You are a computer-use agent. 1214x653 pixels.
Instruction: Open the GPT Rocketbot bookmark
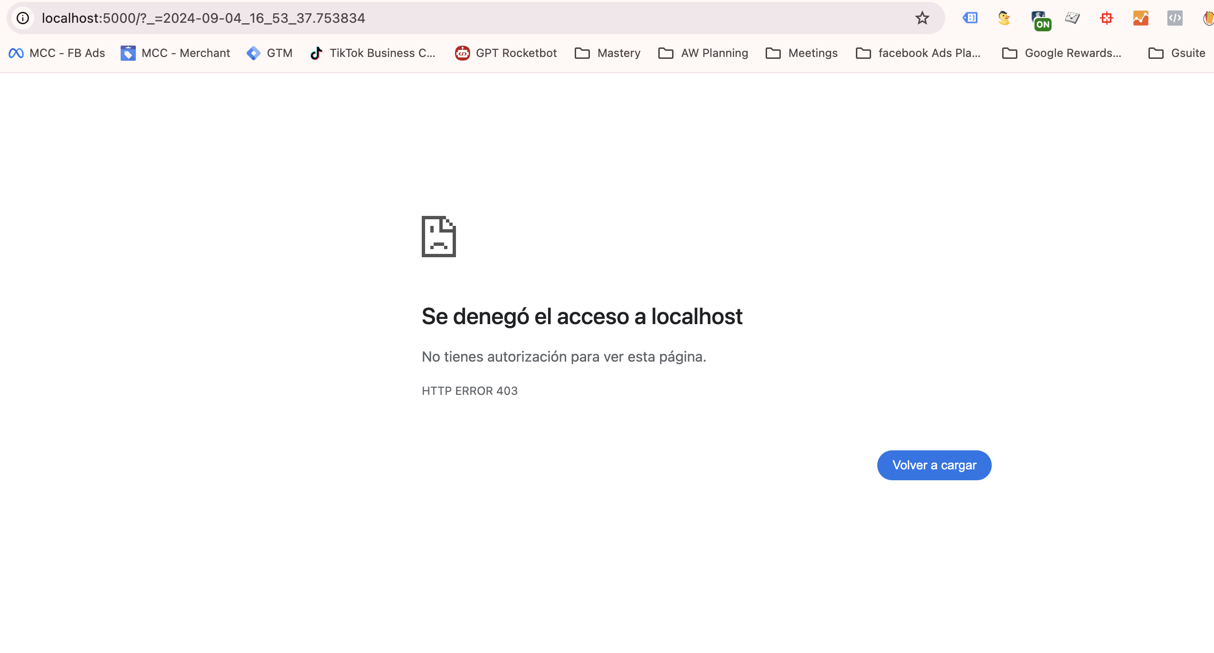(506, 53)
